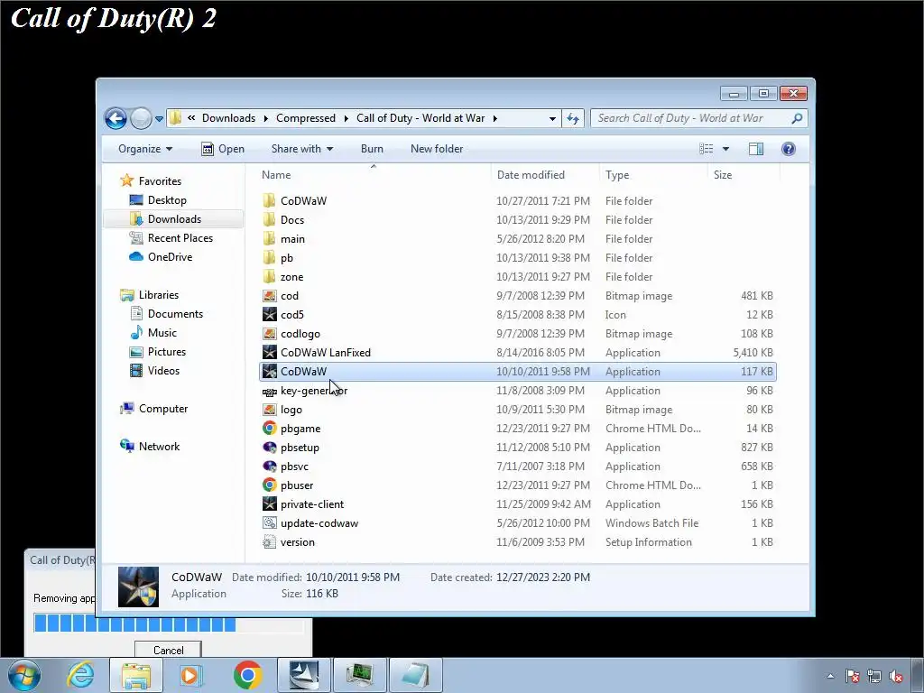This screenshot has width=924, height=693.
Task: Click the search box for World at War
Action: click(699, 118)
